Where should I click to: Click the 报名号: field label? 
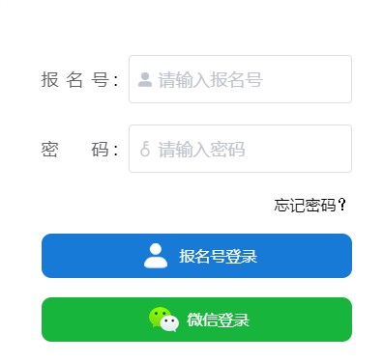[x=79, y=79]
